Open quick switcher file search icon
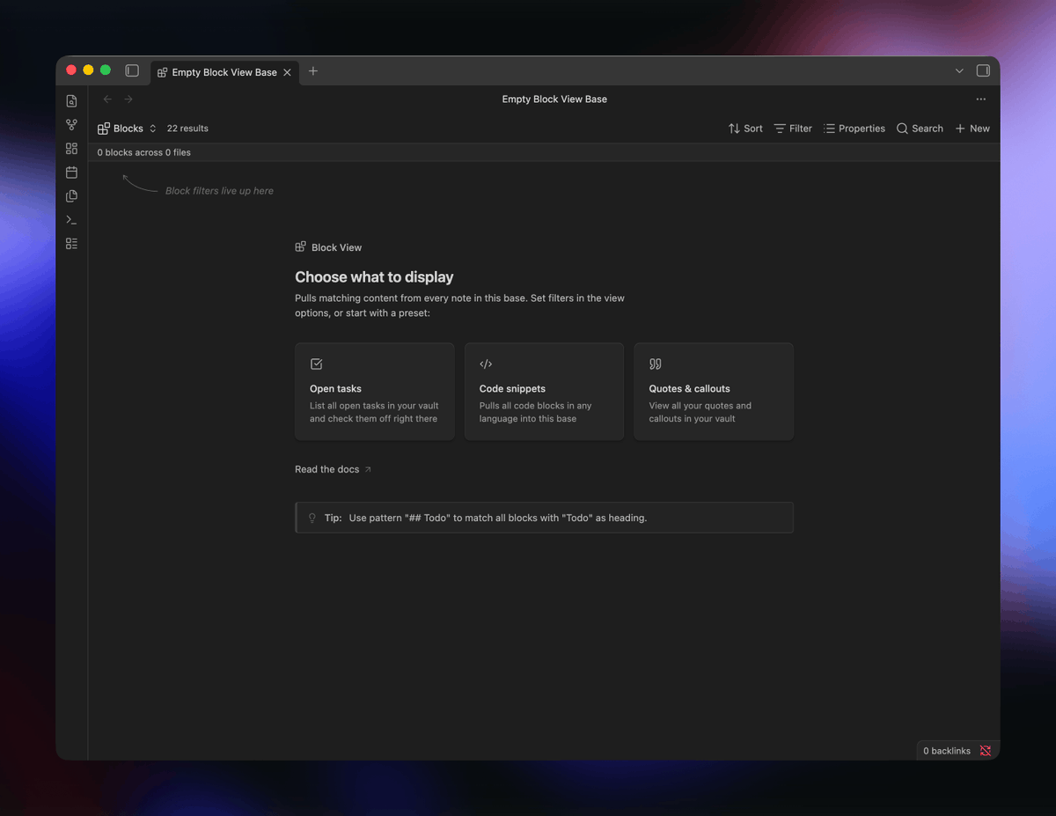This screenshot has width=1056, height=816. click(72, 101)
